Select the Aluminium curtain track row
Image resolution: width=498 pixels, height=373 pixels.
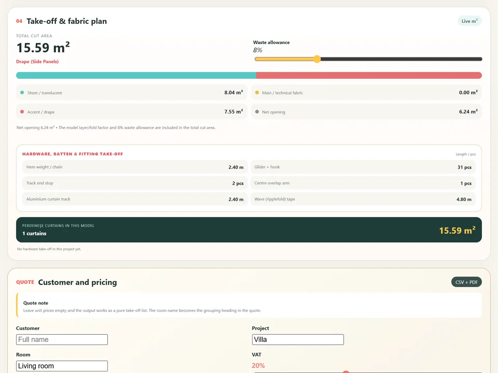[x=135, y=199]
